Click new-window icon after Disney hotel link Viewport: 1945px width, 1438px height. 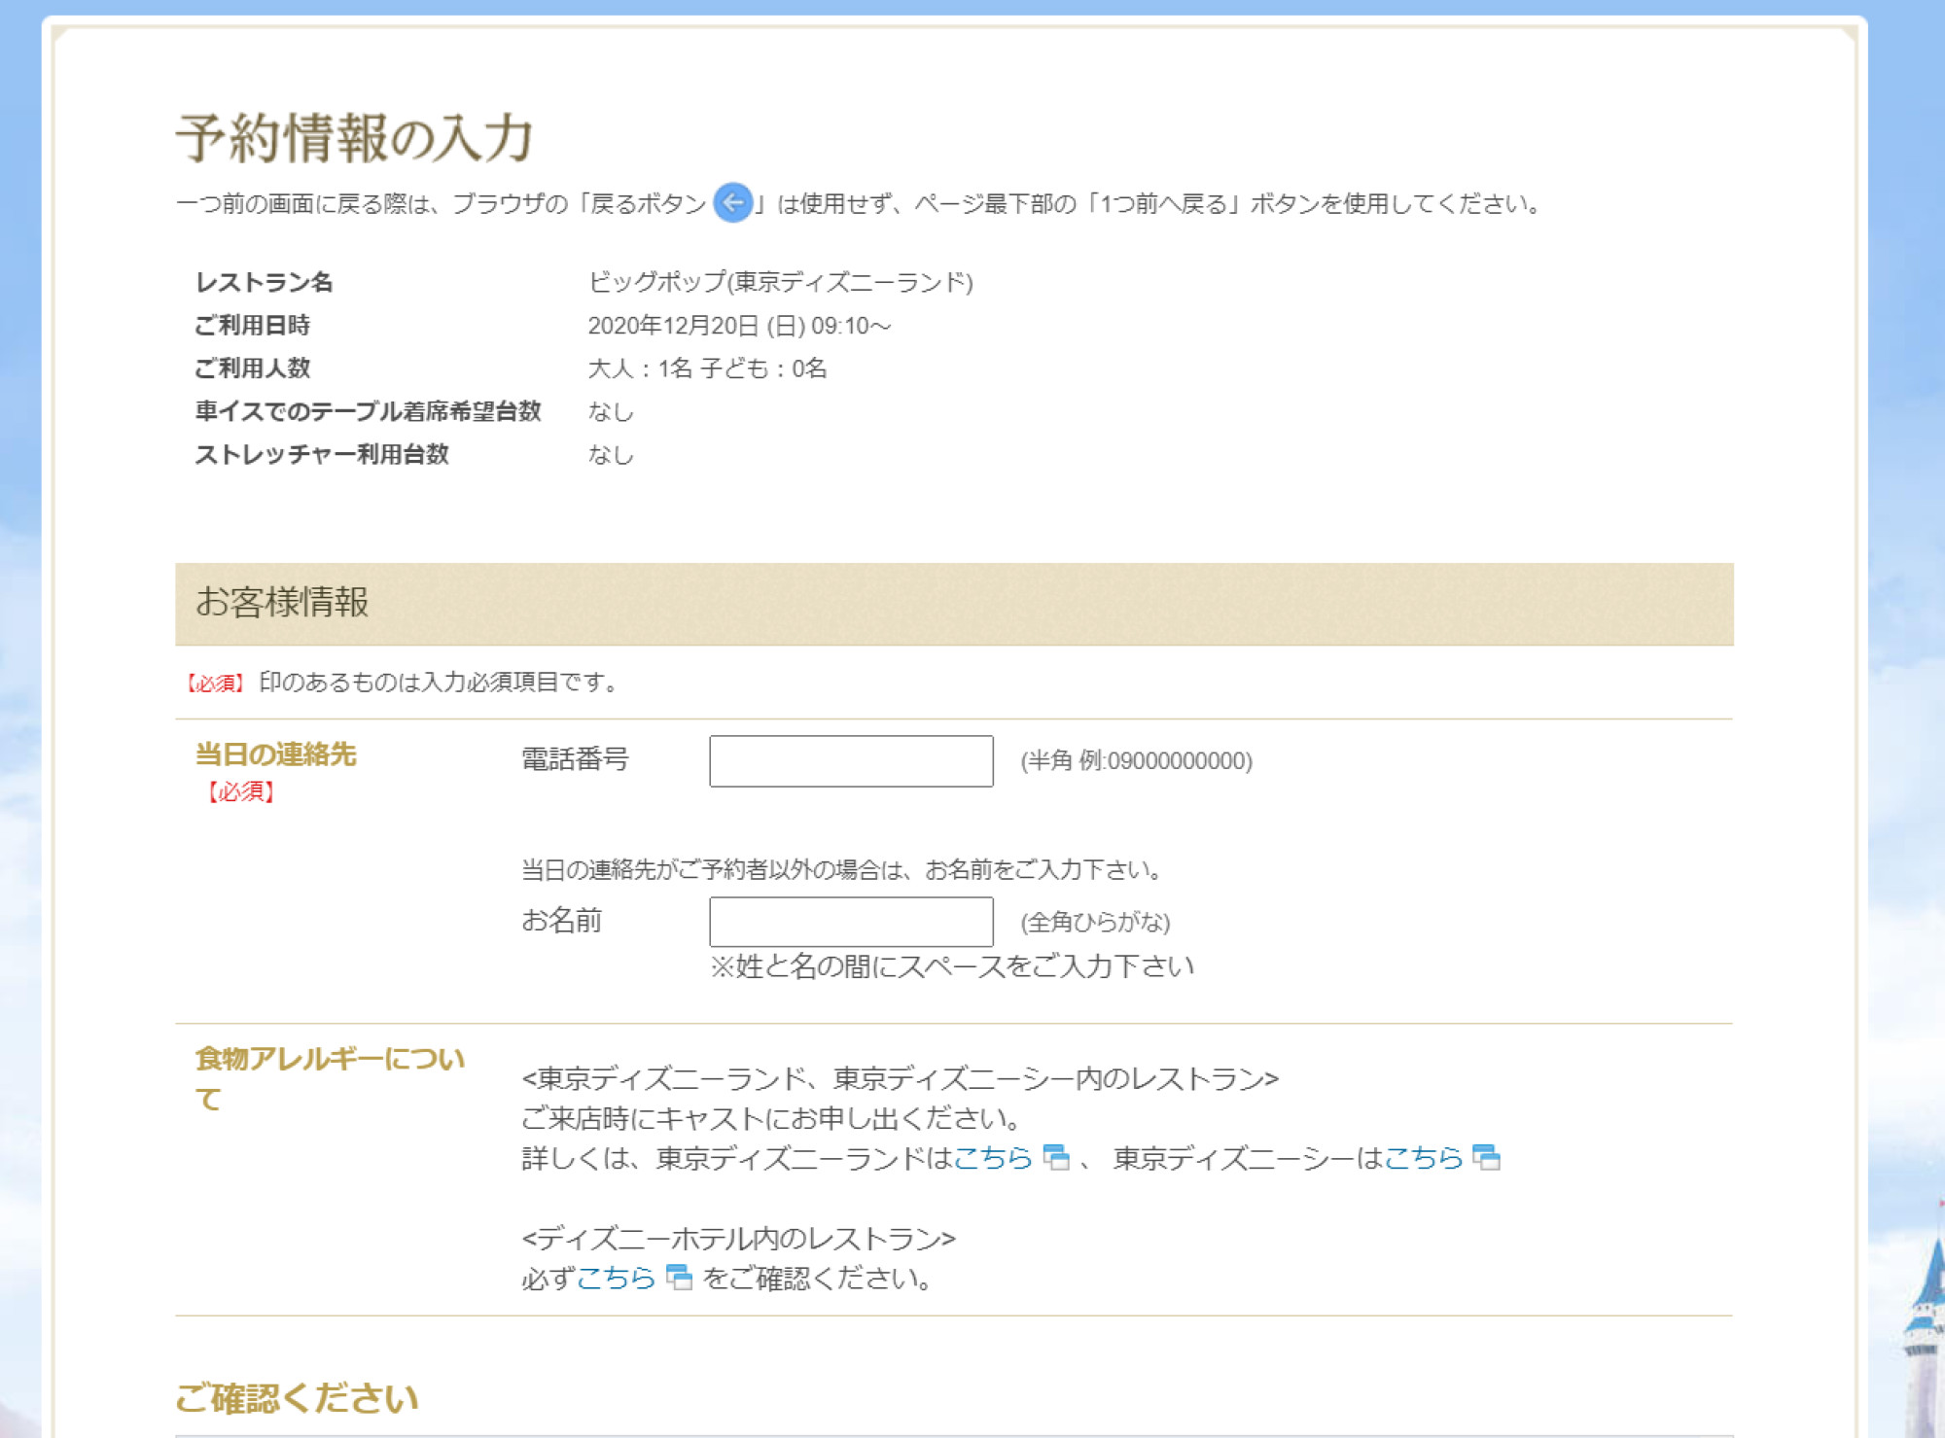point(679,1278)
